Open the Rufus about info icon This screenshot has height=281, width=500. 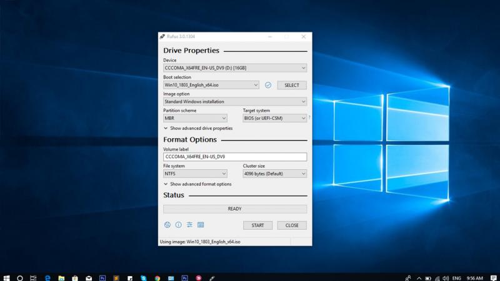tap(178, 225)
